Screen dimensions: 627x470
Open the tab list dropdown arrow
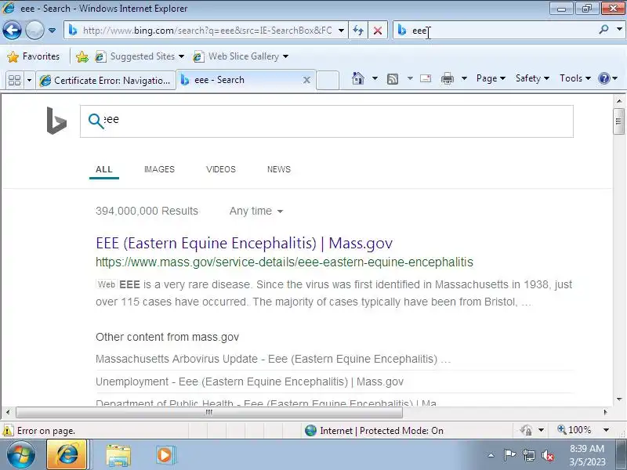click(29, 81)
